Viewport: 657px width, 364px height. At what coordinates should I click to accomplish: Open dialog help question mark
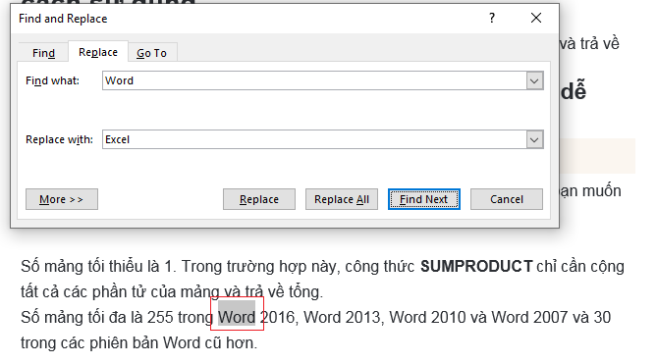click(x=492, y=18)
